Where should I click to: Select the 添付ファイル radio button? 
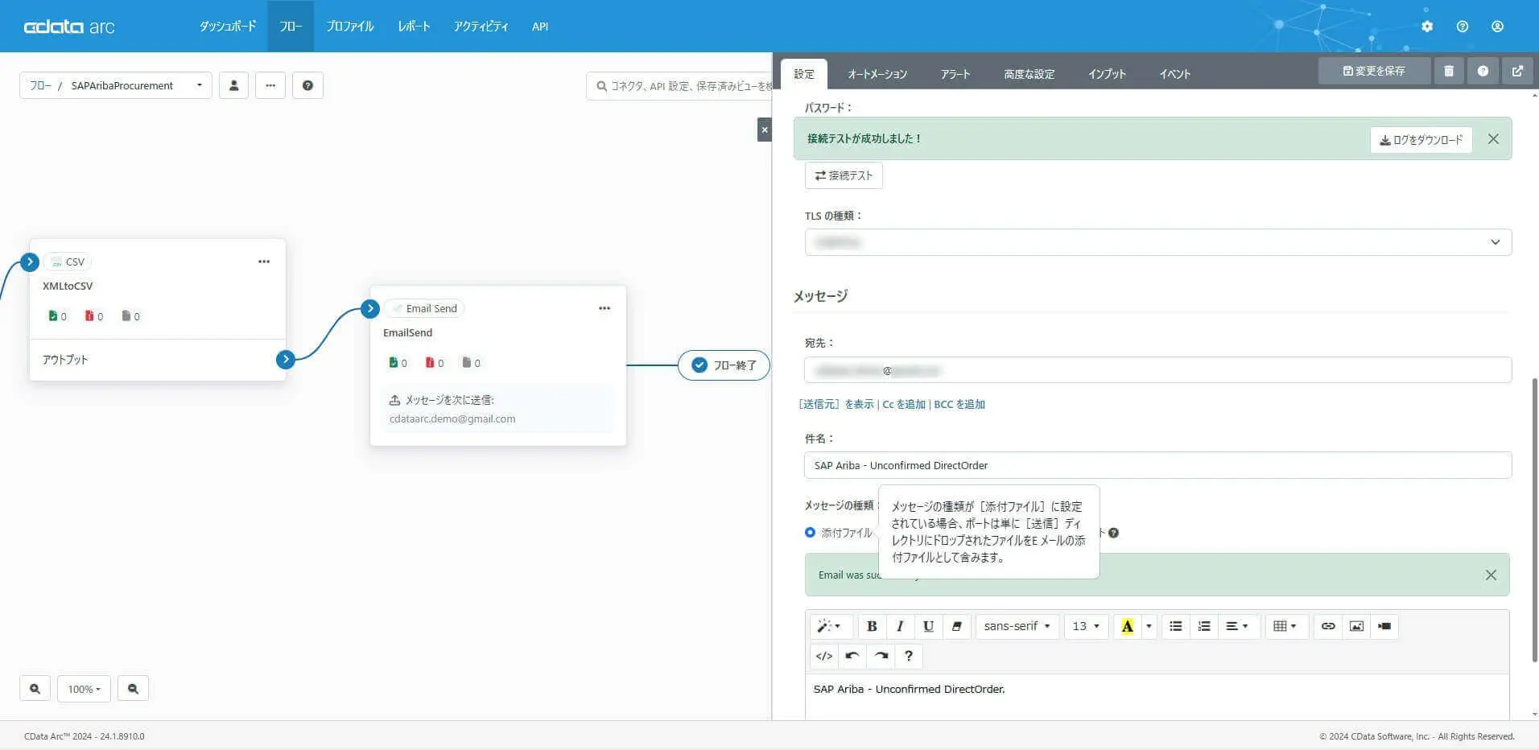tap(810, 532)
